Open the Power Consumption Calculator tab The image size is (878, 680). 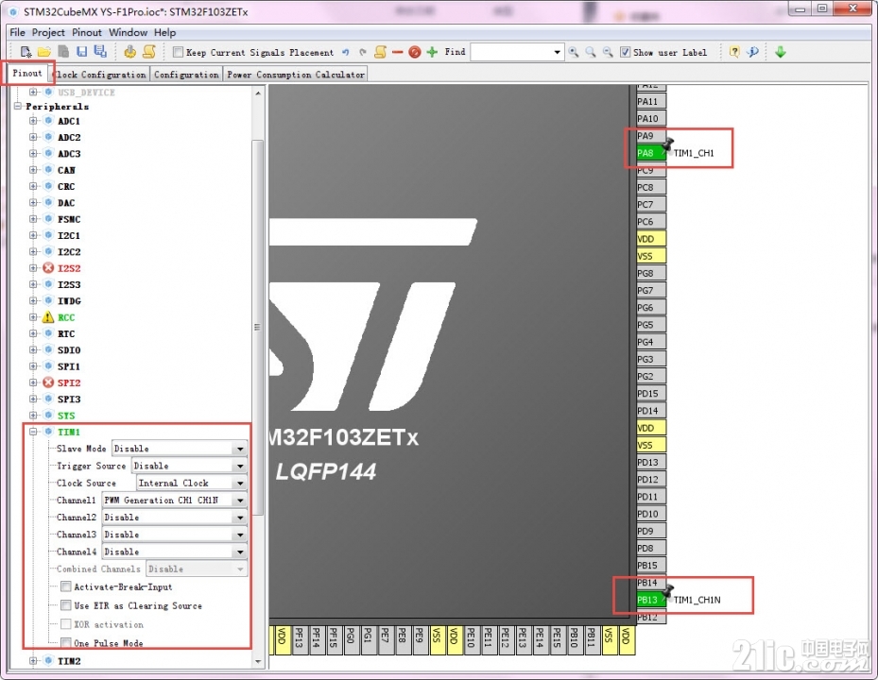296,75
